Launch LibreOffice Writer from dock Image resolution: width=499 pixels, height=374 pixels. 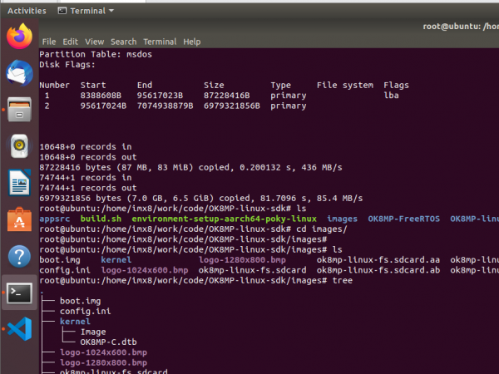pos(19,183)
